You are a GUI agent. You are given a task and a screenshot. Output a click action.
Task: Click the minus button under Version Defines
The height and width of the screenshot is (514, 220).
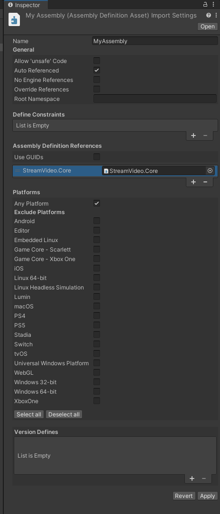click(204, 478)
